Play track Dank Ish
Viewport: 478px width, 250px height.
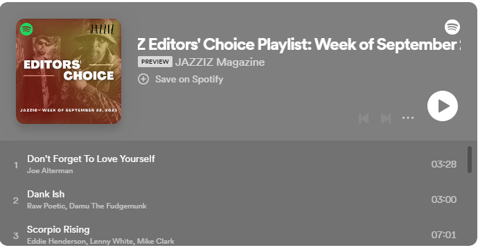coord(46,194)
